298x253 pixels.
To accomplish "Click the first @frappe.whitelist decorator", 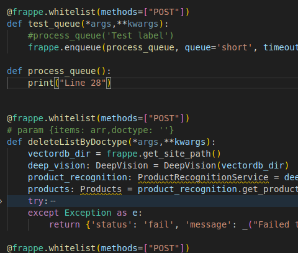I will [x=98, y=12].
